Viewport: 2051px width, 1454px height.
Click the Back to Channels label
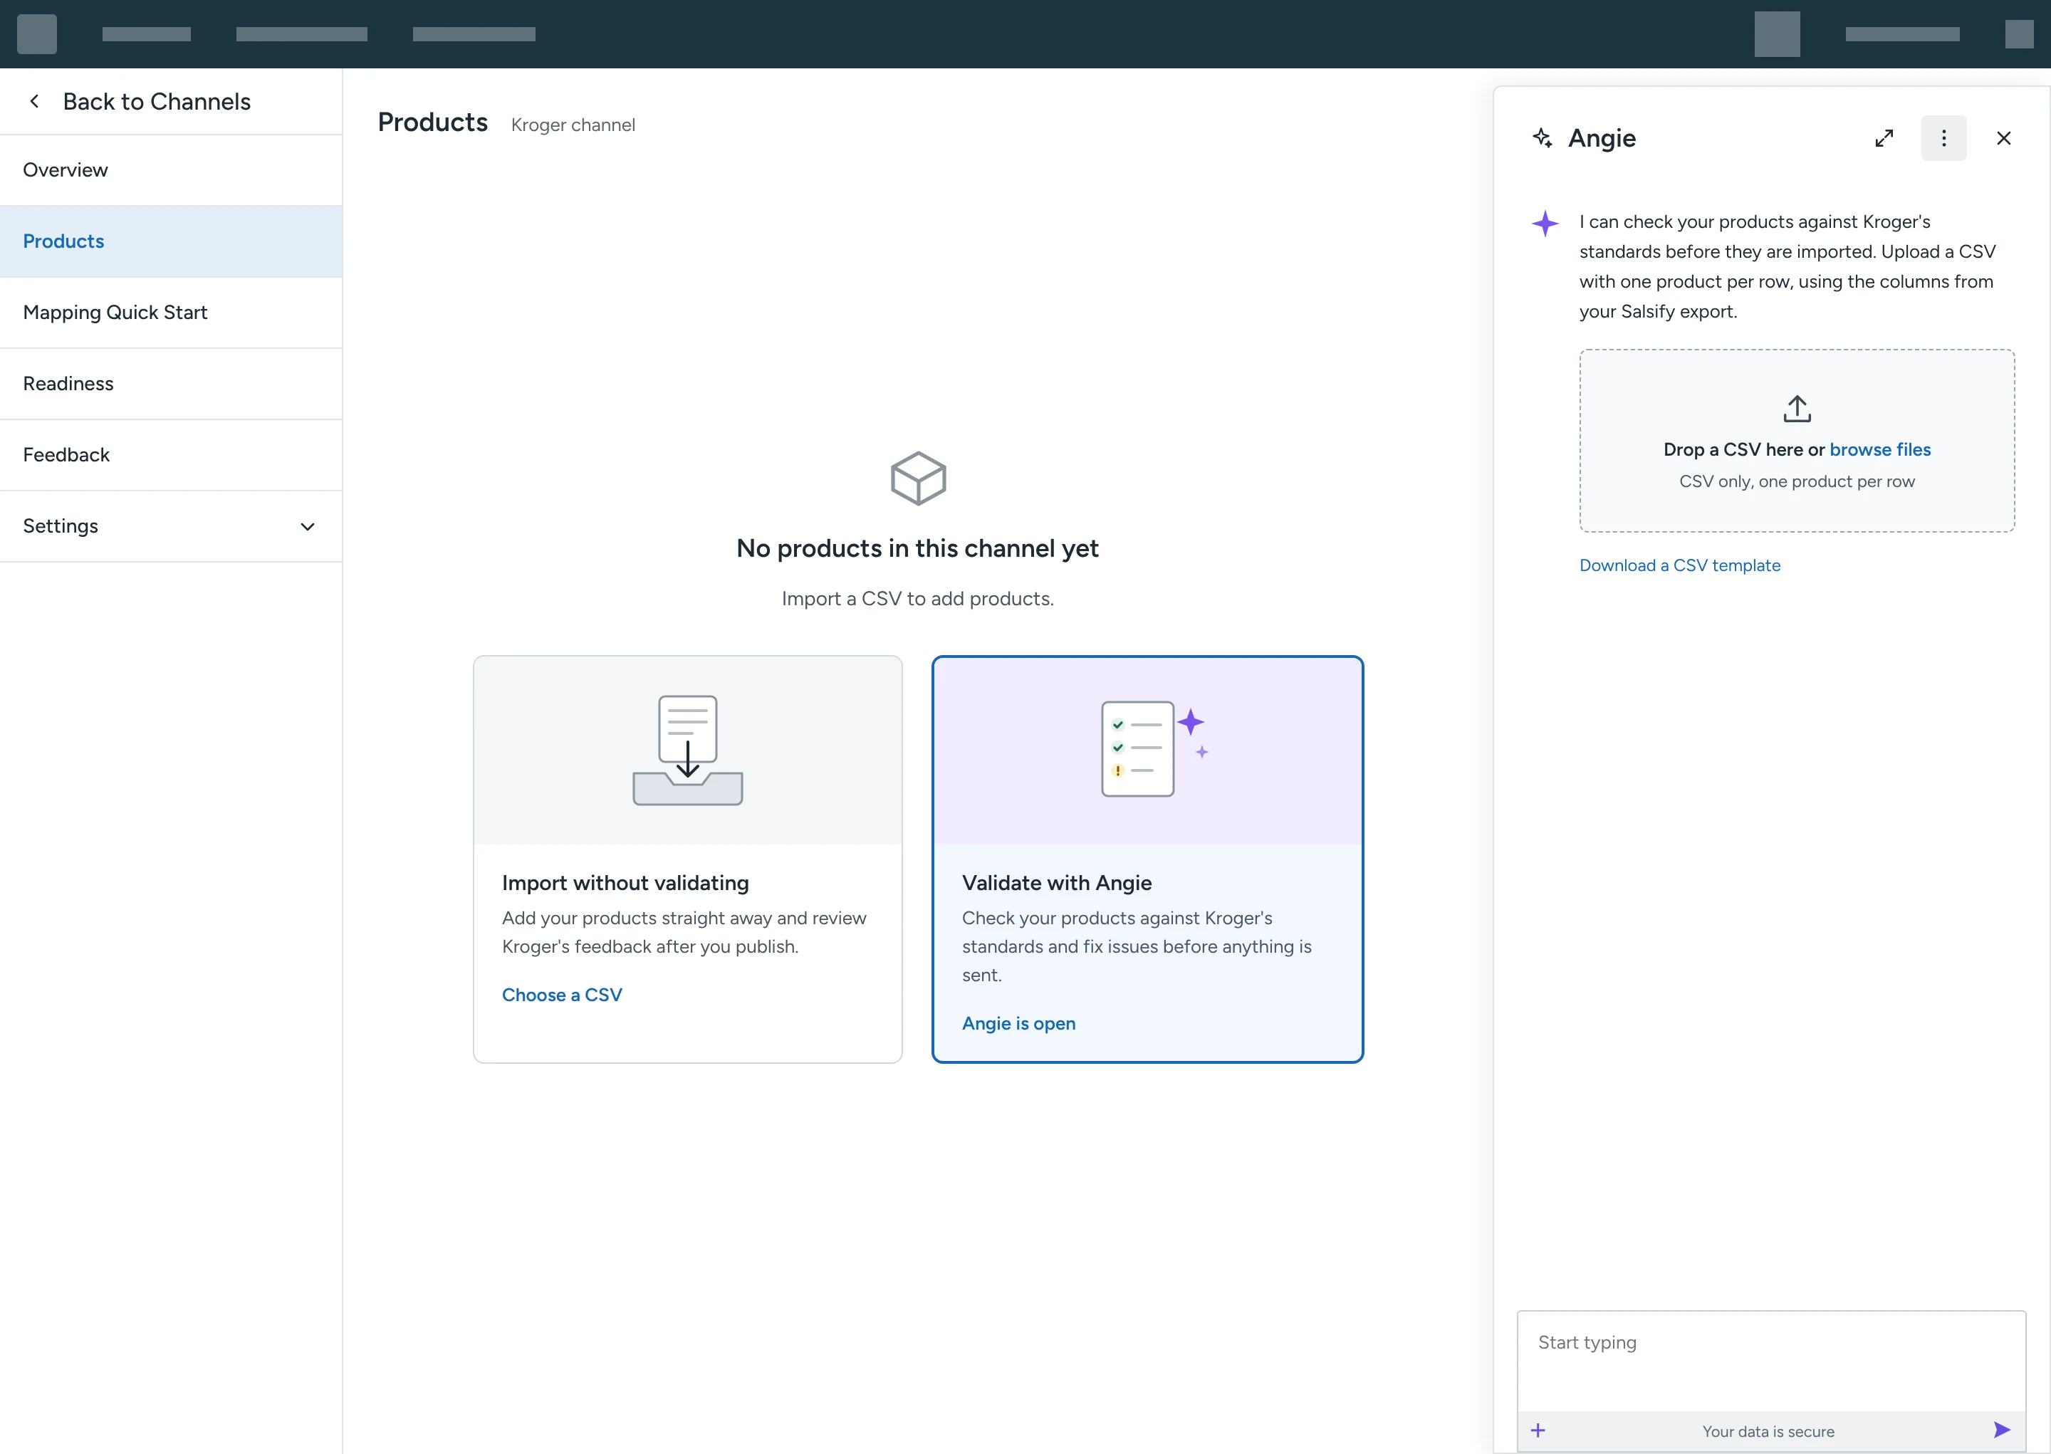[157, 101]
